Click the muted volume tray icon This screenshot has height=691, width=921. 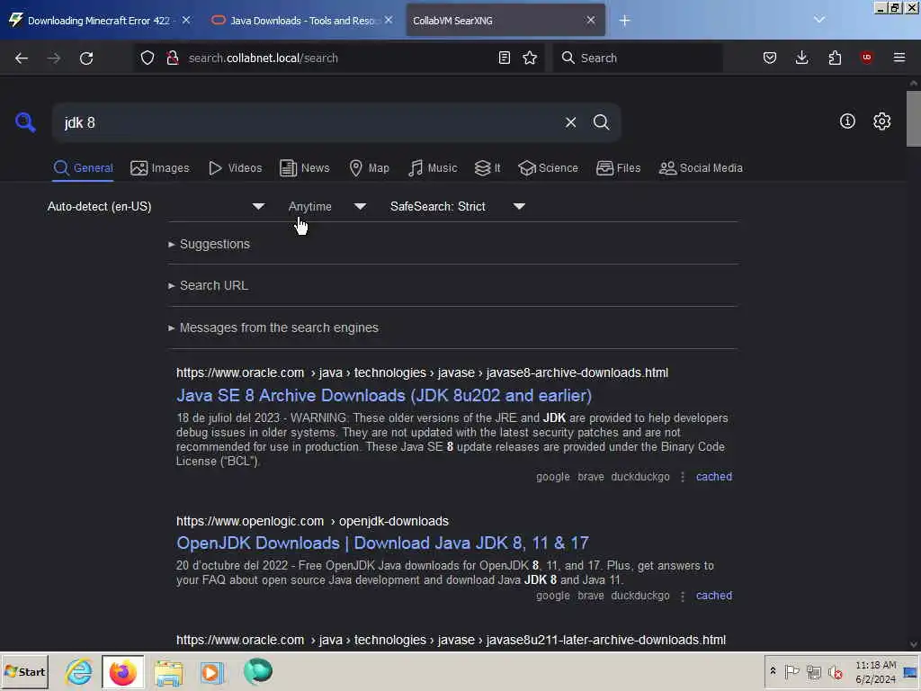835,671
